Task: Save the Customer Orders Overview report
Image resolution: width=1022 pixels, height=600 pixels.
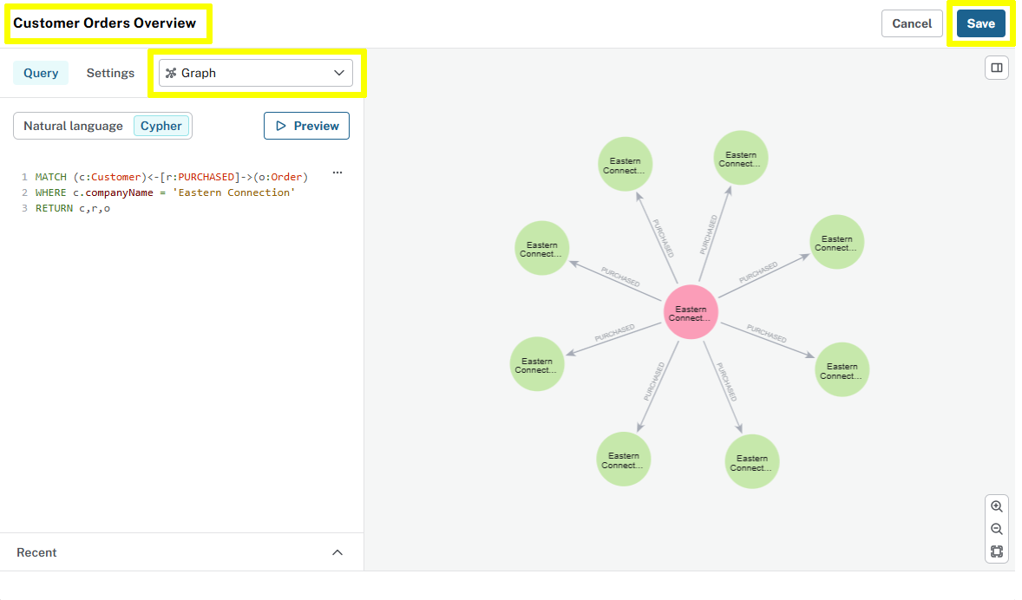Action: pyautogui.click(x=981, y=23)
